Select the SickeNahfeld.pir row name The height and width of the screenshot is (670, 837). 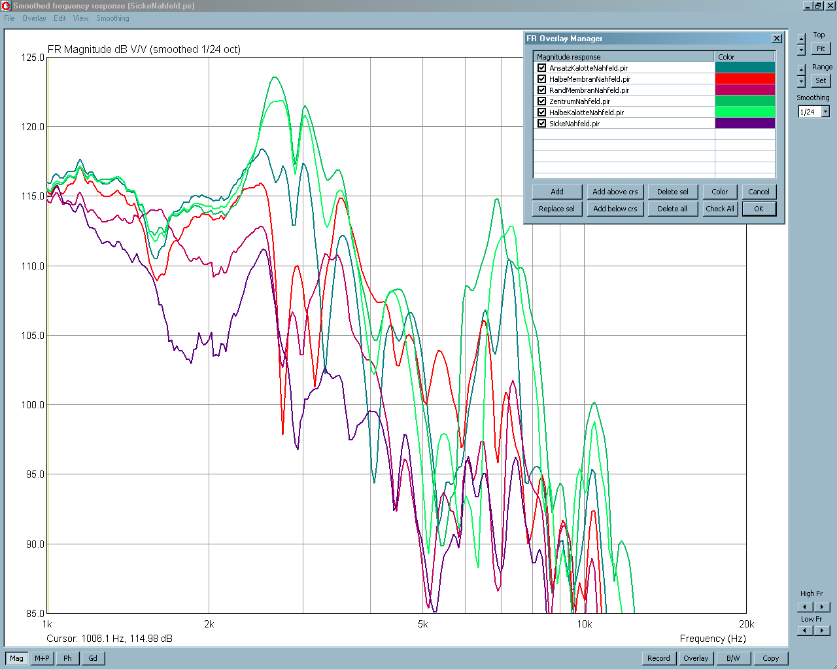[x=574, y=124]
